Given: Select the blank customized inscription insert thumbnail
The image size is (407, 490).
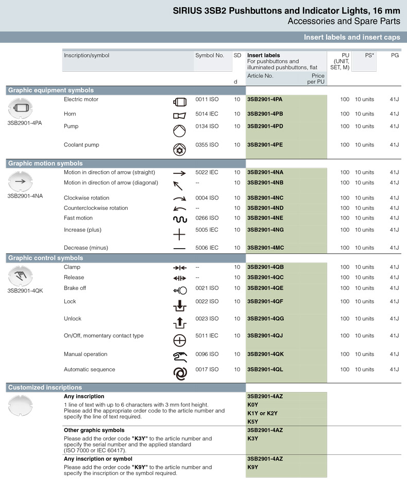Looking at the screenshot, I should [x=21, y=405].
